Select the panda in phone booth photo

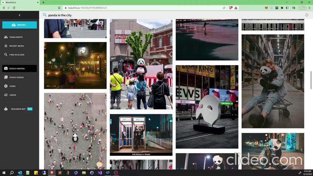141,135
